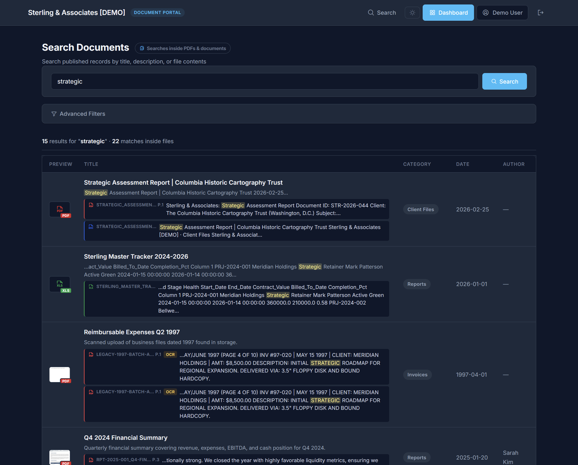Open Sterling Master Tracker 2024-2026 record

coord(136,256)
